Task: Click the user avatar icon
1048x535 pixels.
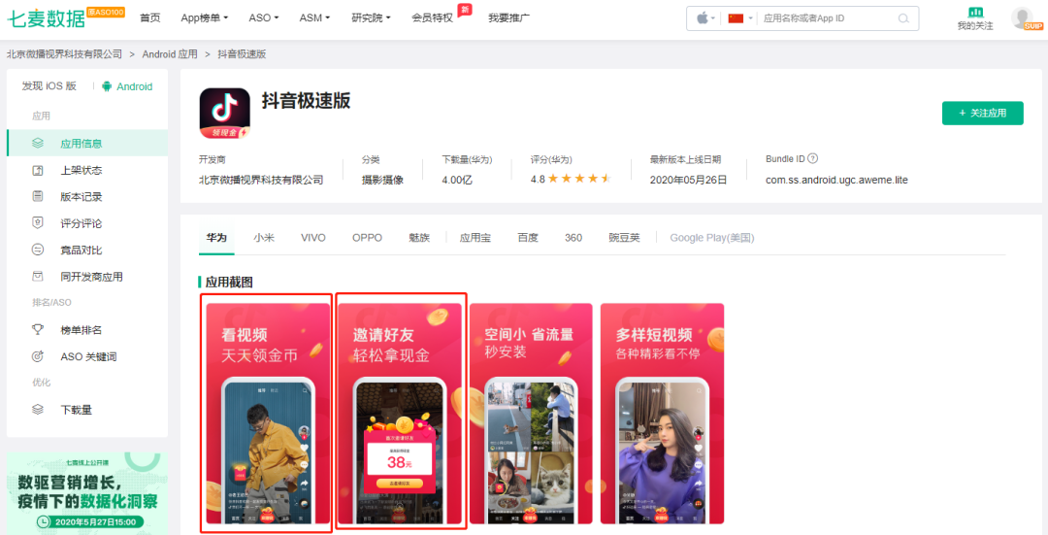Action: pos(1022,17)
